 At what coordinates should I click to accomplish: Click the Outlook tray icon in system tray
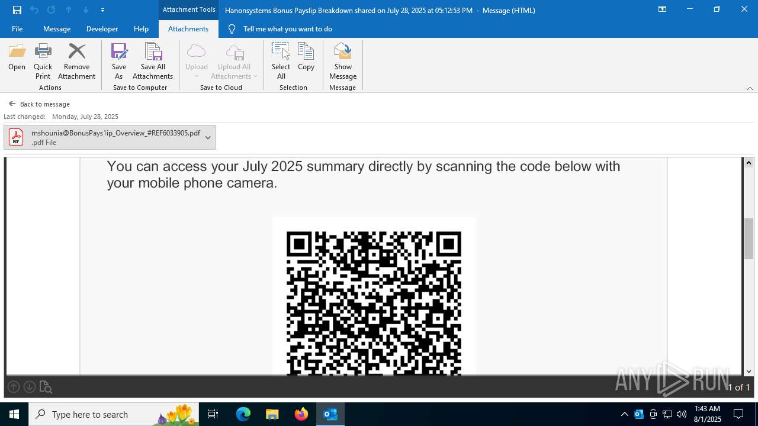click(639, 414)
